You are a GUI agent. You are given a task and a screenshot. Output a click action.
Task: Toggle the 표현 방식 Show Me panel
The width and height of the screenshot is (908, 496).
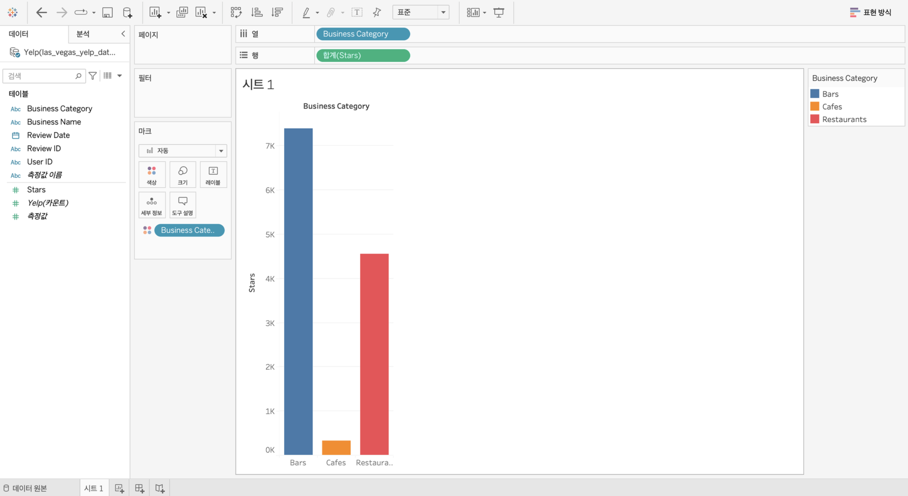pos(870,12)
